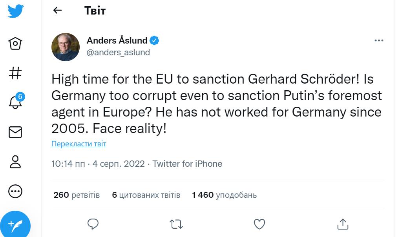The image size is (411, 237).
Task: Open the @anders_aslund handle profile
Action: tap(118, 53)
